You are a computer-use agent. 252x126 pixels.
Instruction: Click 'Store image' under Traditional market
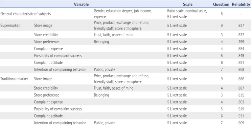tap(43, 79)
